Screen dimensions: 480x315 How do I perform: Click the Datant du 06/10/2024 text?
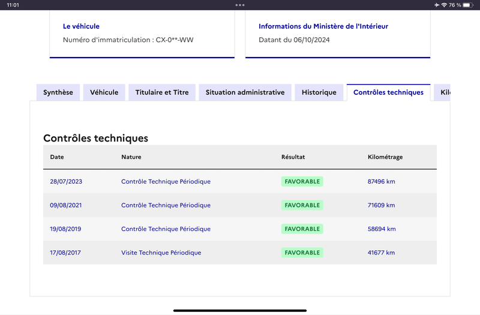294,40
